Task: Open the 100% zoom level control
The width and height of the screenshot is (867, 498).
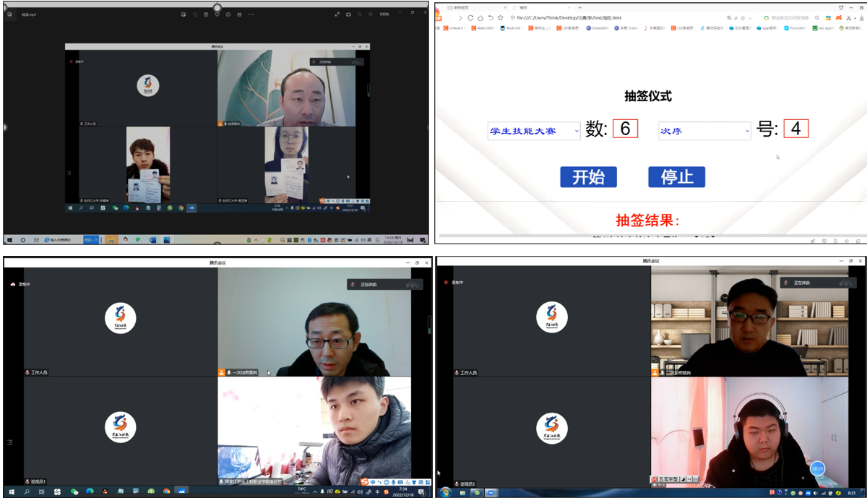Action: click(x=384, y=14)
